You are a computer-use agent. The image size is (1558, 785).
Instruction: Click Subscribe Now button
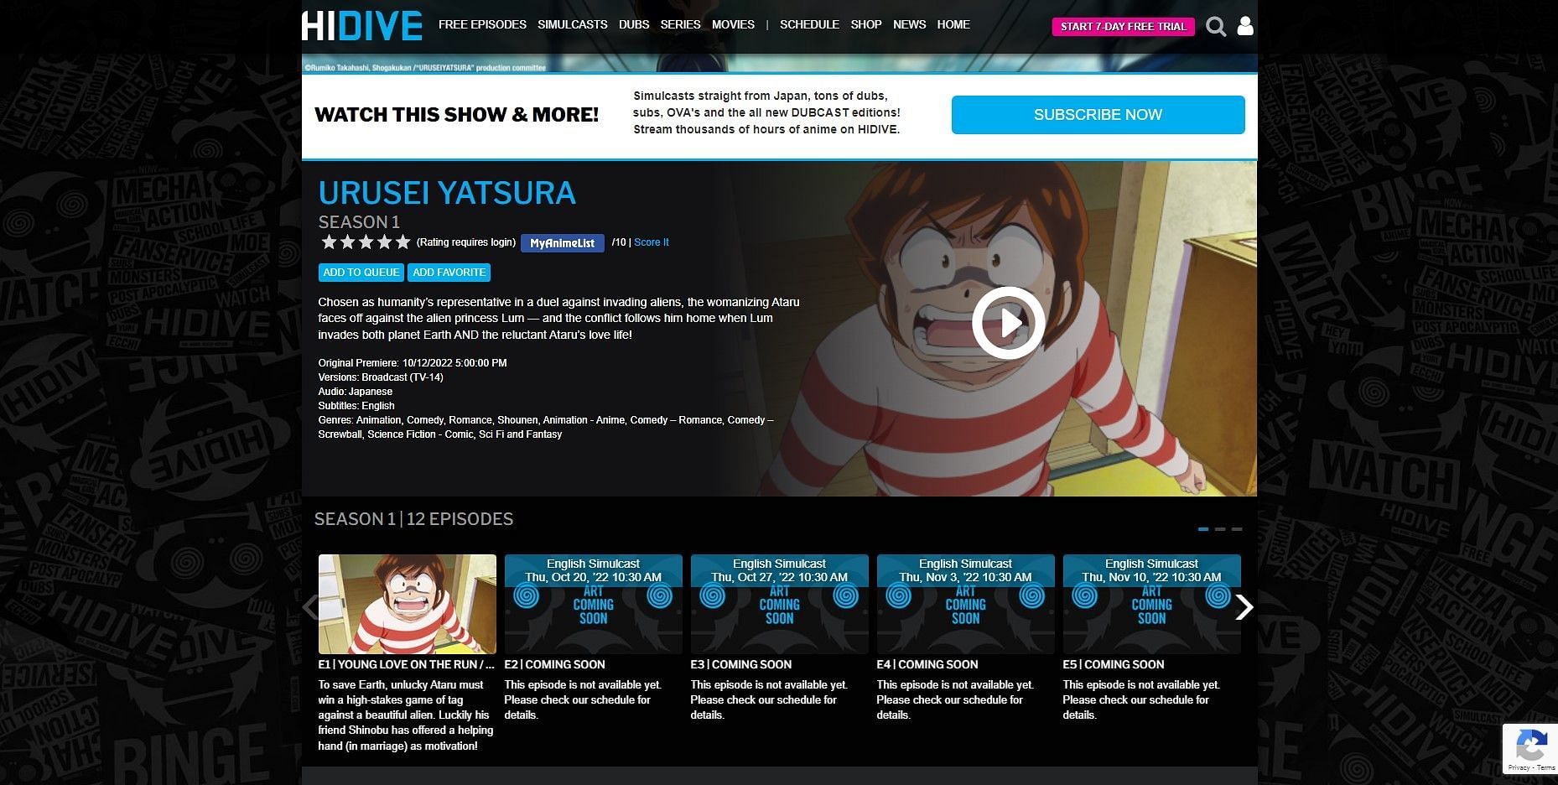pos(1098,115)
